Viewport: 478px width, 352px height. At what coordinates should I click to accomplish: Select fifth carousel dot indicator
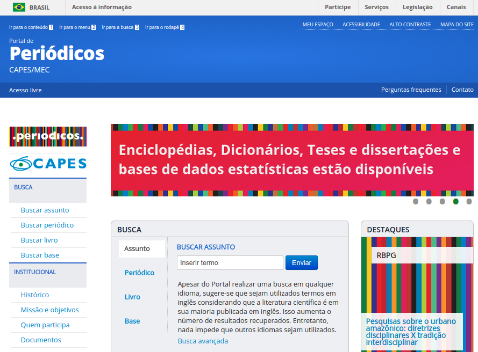[x=469, y=201]
